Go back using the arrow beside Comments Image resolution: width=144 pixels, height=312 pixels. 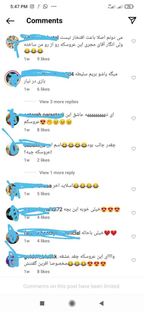pyautogui.click(x=10, y=21)
